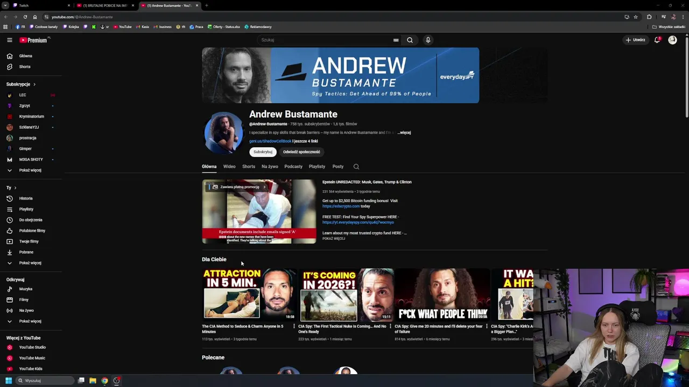Open Polubione filmy liked videos
Viewport: 689px width, 387px height.
pos(31,231)
